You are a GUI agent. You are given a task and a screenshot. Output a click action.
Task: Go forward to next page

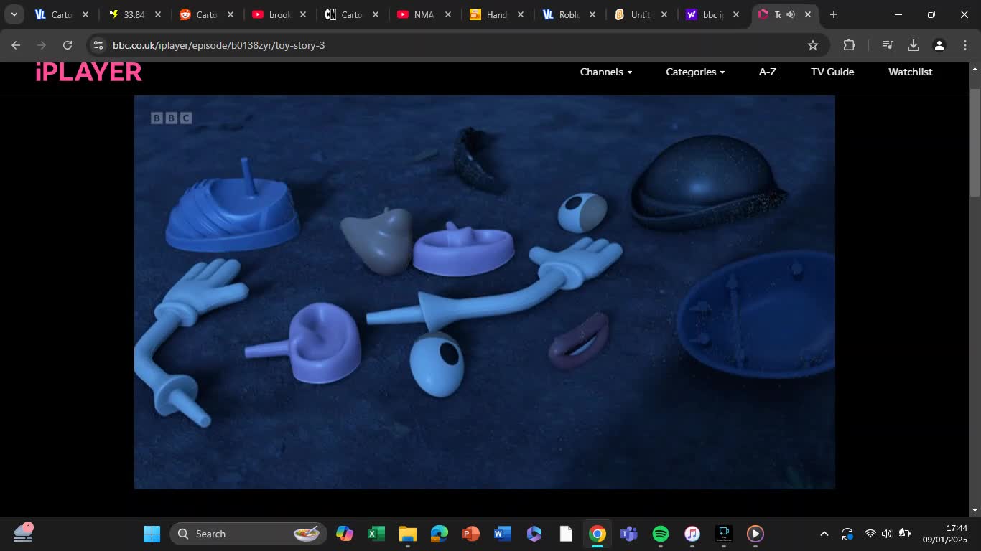tap(42, 45)
